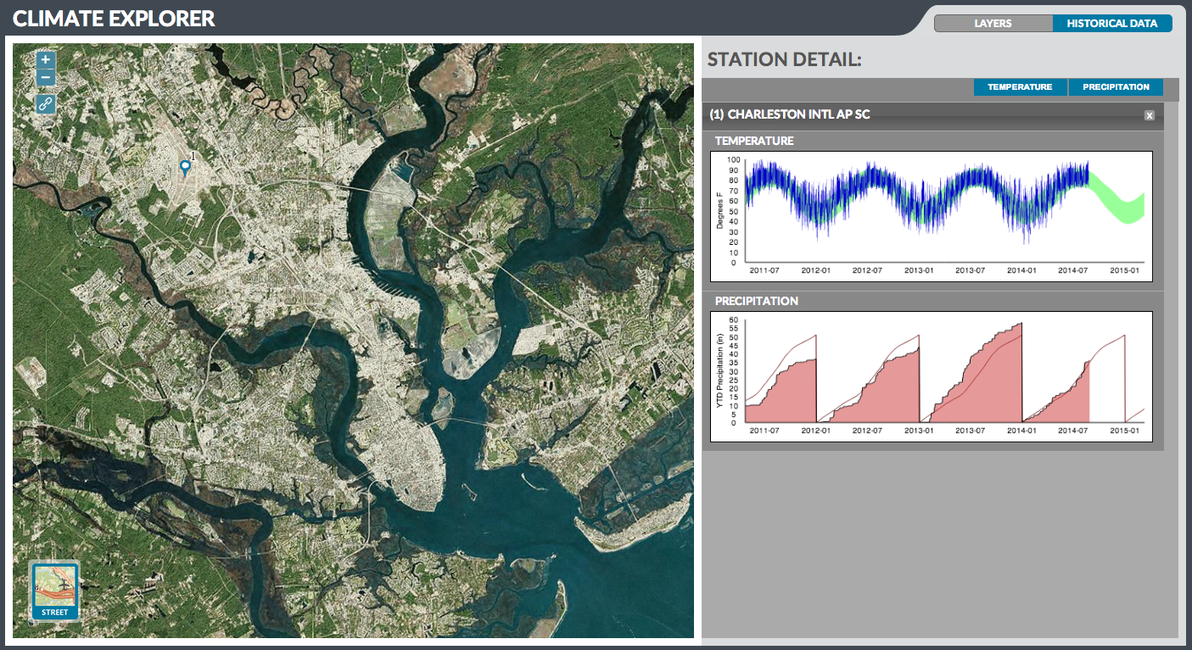Open the Historical Data tab
The width and height of the screenshot is (1192, 650).
[1112, 24]
